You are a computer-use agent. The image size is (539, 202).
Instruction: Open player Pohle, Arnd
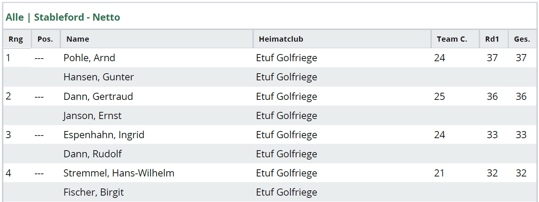click(89, 58)
